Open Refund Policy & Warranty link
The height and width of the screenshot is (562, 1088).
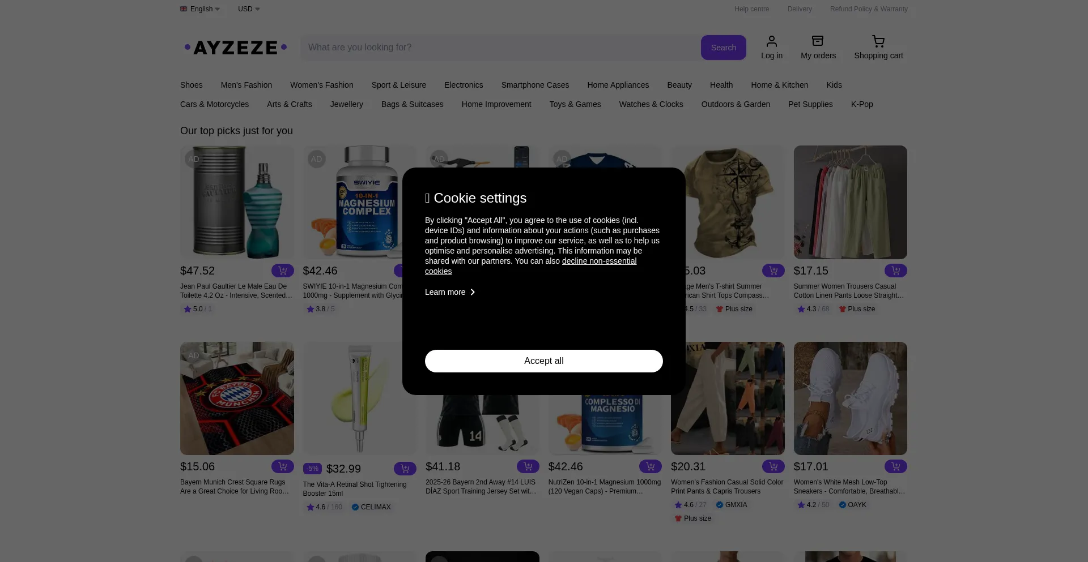[869, 9]
